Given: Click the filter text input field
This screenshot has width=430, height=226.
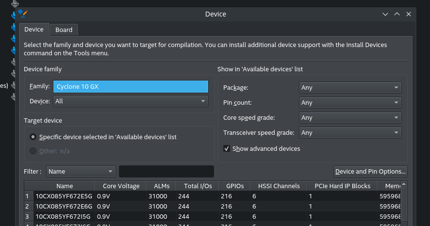Looking at the screenshot, I should pos(166,171).
